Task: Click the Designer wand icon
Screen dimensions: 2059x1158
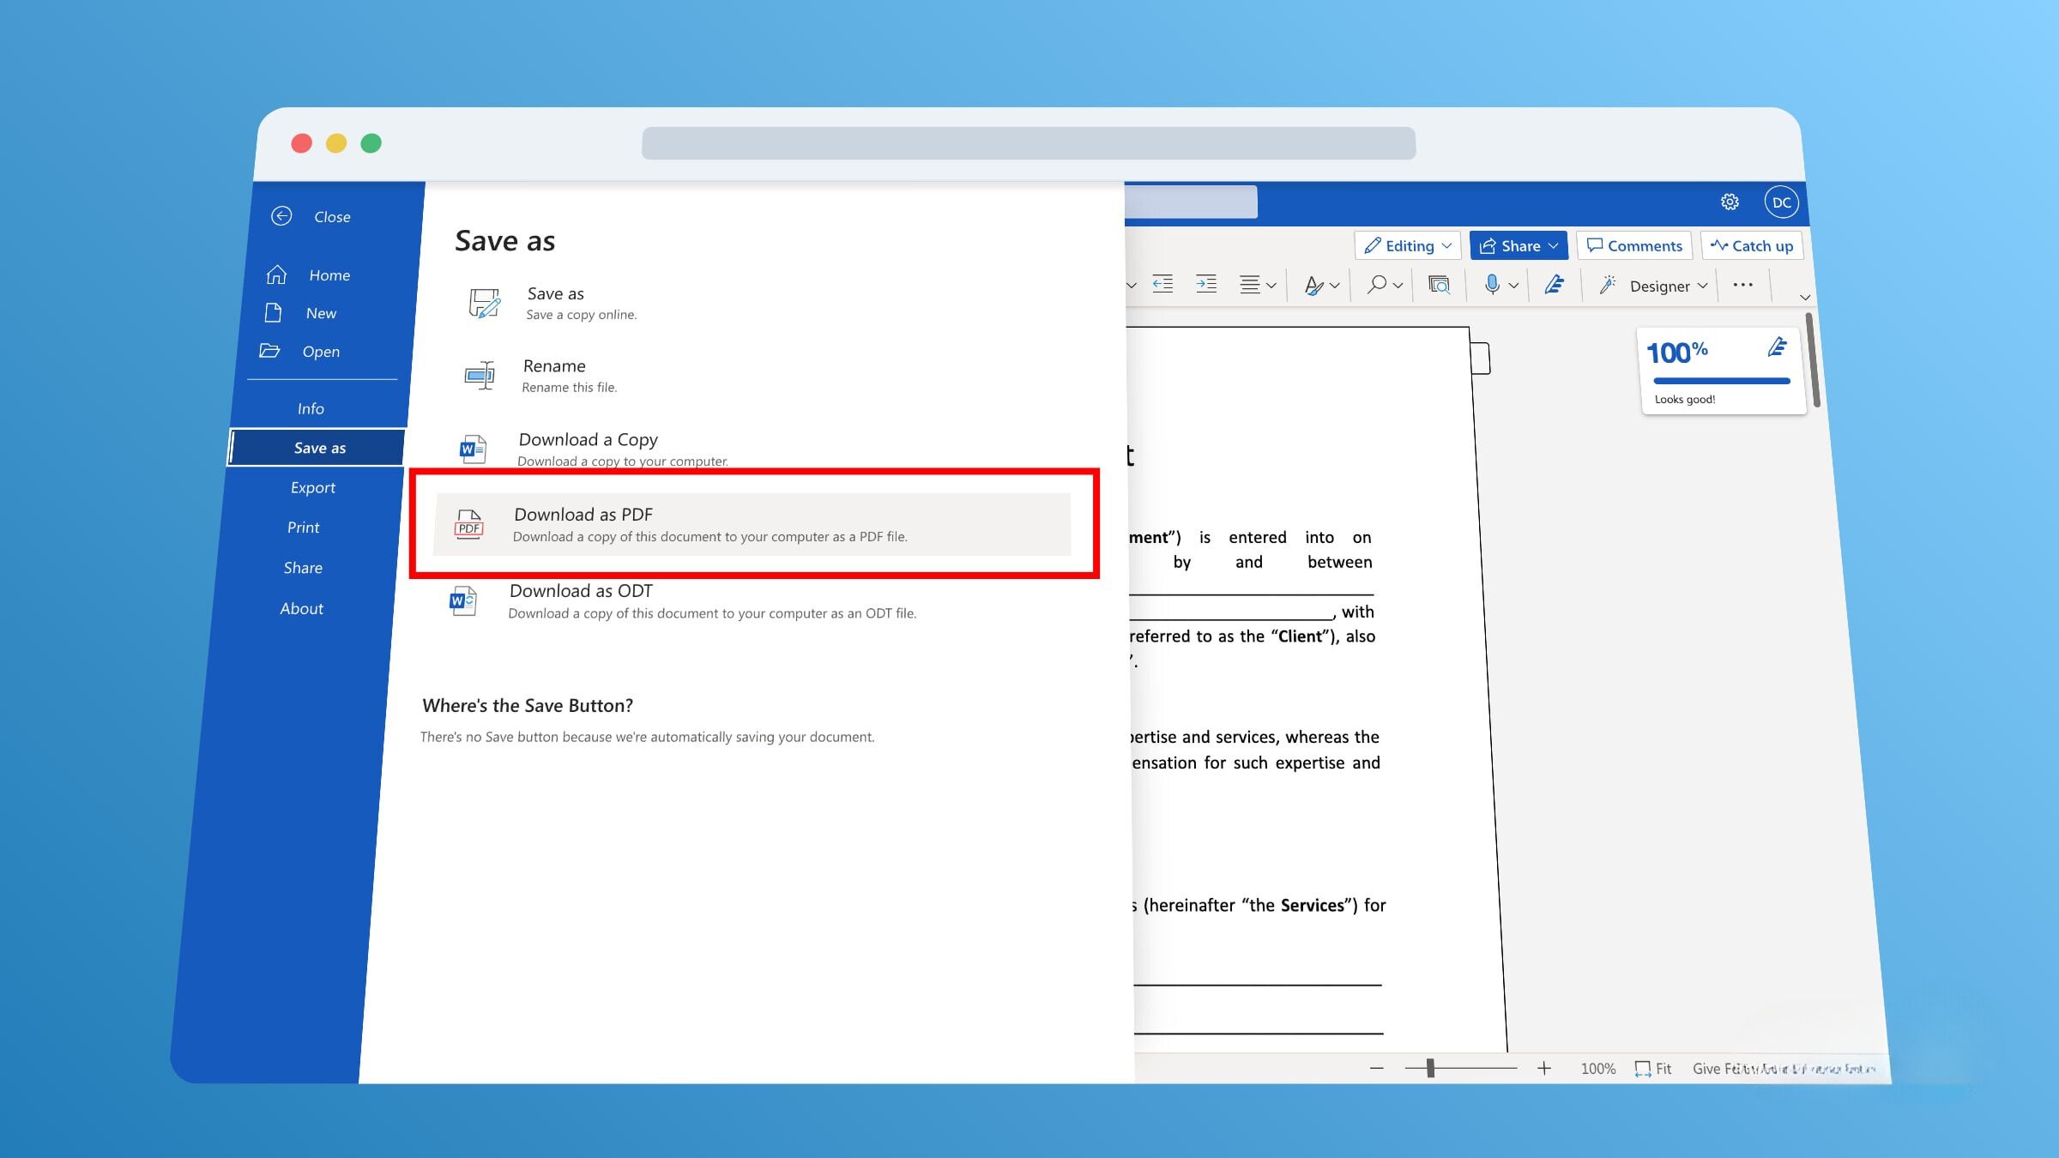Action: click(1608, 285)
